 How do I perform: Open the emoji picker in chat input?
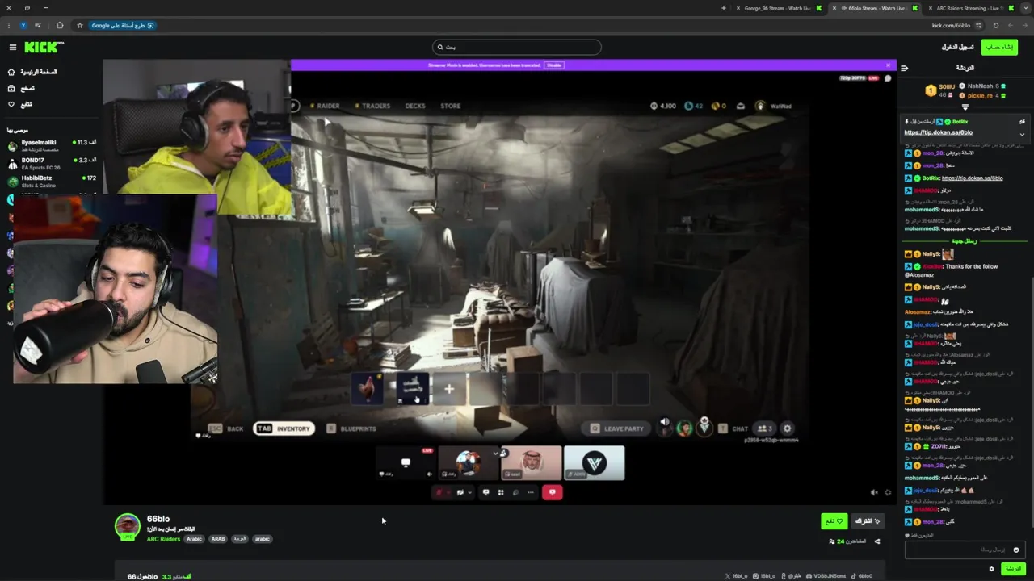point(1015,550)
